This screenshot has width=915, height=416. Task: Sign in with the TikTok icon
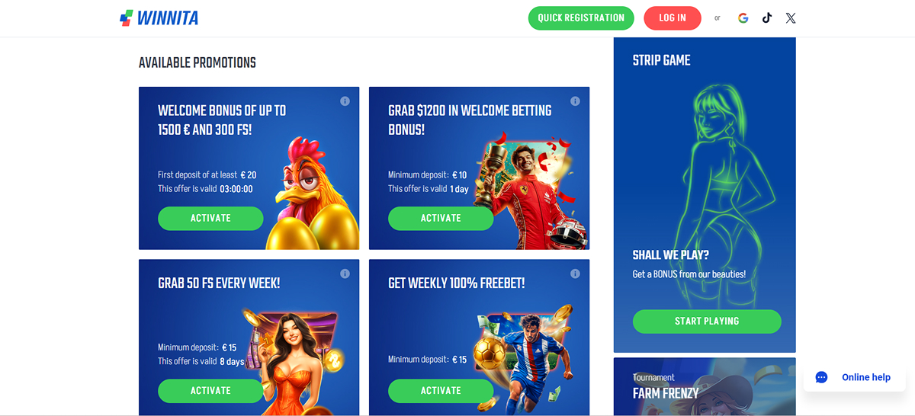(767, 18)
